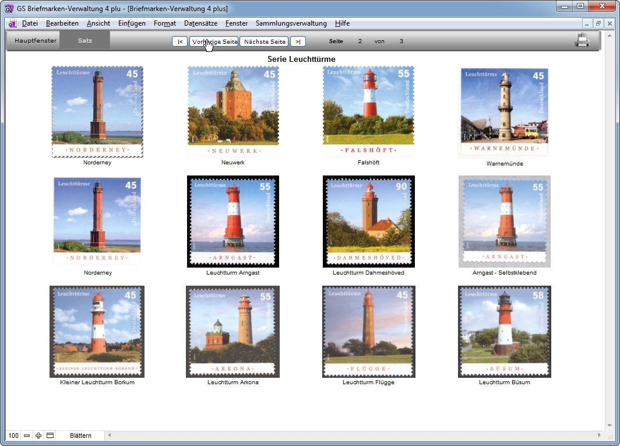Select the Leuchtturm Dahmeshöved stamp
Viewport: 620px width, 446px height.
(x=368, y=222)
